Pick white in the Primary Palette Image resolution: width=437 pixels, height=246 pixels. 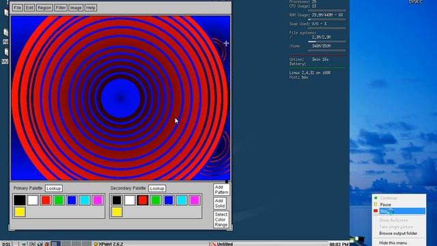[x=33, y=200]
